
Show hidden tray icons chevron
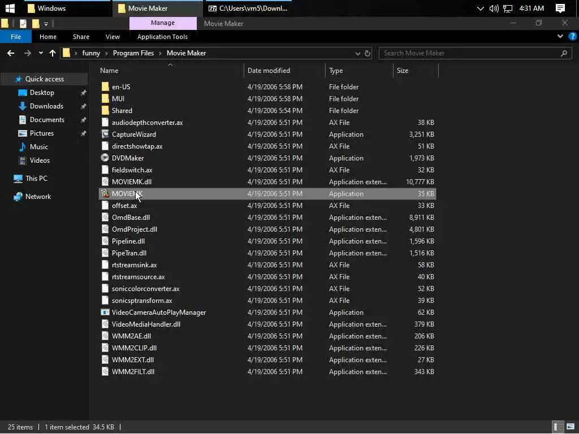[480, 8]
